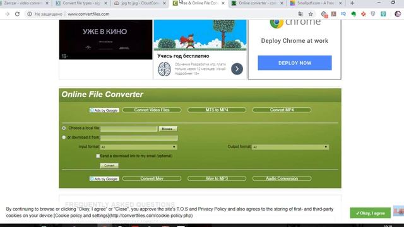This screenshot has width=404, height=227.
Task: Close the Smallpdf.com tab
Action: coord(340,3)
